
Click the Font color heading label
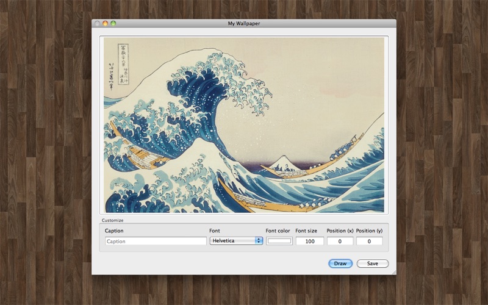(278, 231)
